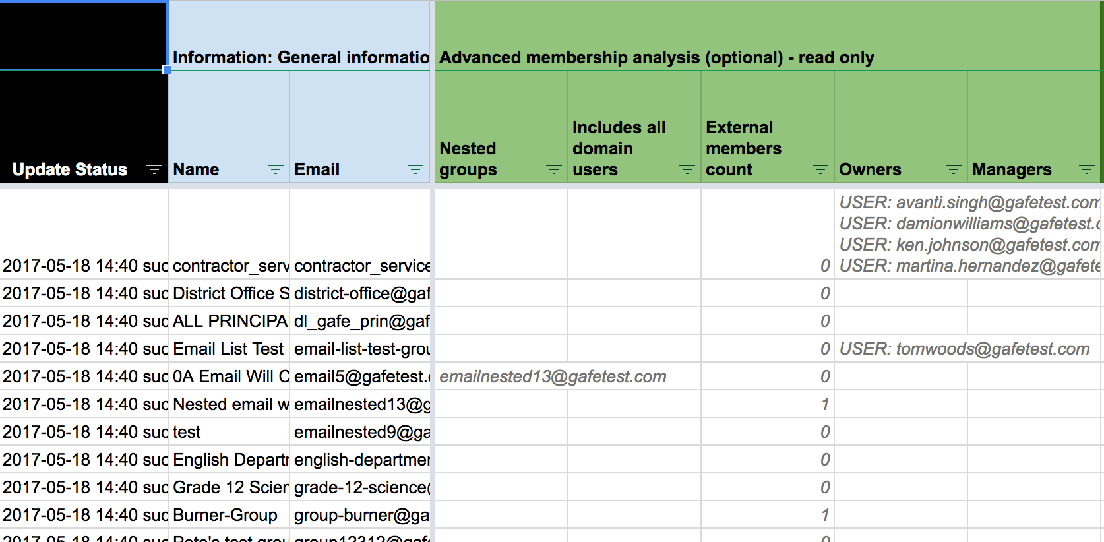Expand the Includes all domain users filter
This screenshot has height=542, width=1104.
[x=687, y=170]
